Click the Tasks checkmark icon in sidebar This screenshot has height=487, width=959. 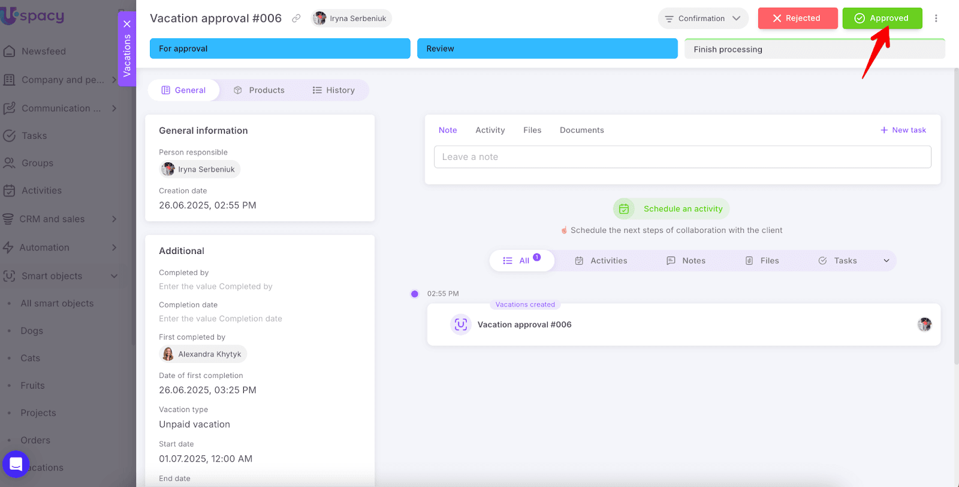coord(9,136)
